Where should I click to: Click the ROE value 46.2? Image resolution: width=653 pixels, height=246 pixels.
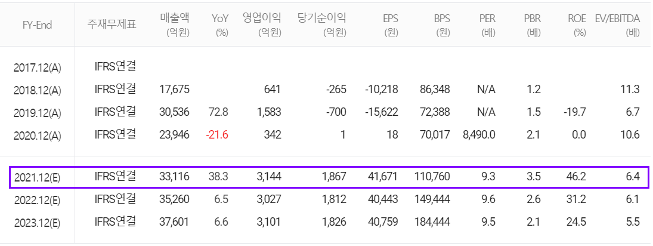(x=577, y=177)
